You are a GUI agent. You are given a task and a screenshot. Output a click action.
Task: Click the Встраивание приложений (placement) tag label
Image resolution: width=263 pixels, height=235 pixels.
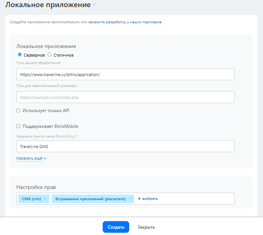coord(90,199)
